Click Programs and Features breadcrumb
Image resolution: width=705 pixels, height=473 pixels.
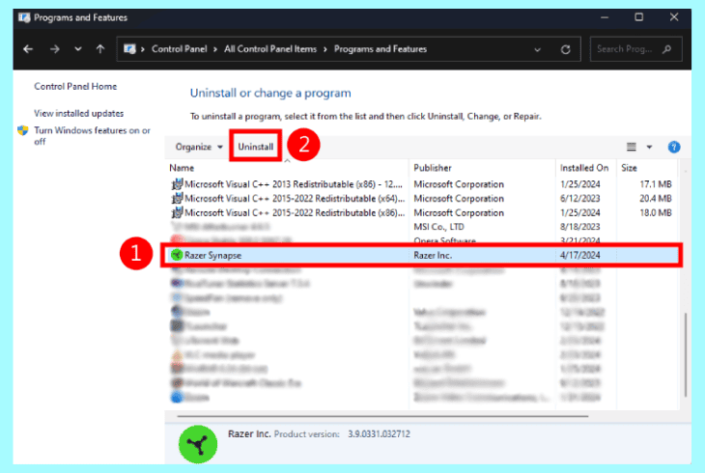pos(380,49)
